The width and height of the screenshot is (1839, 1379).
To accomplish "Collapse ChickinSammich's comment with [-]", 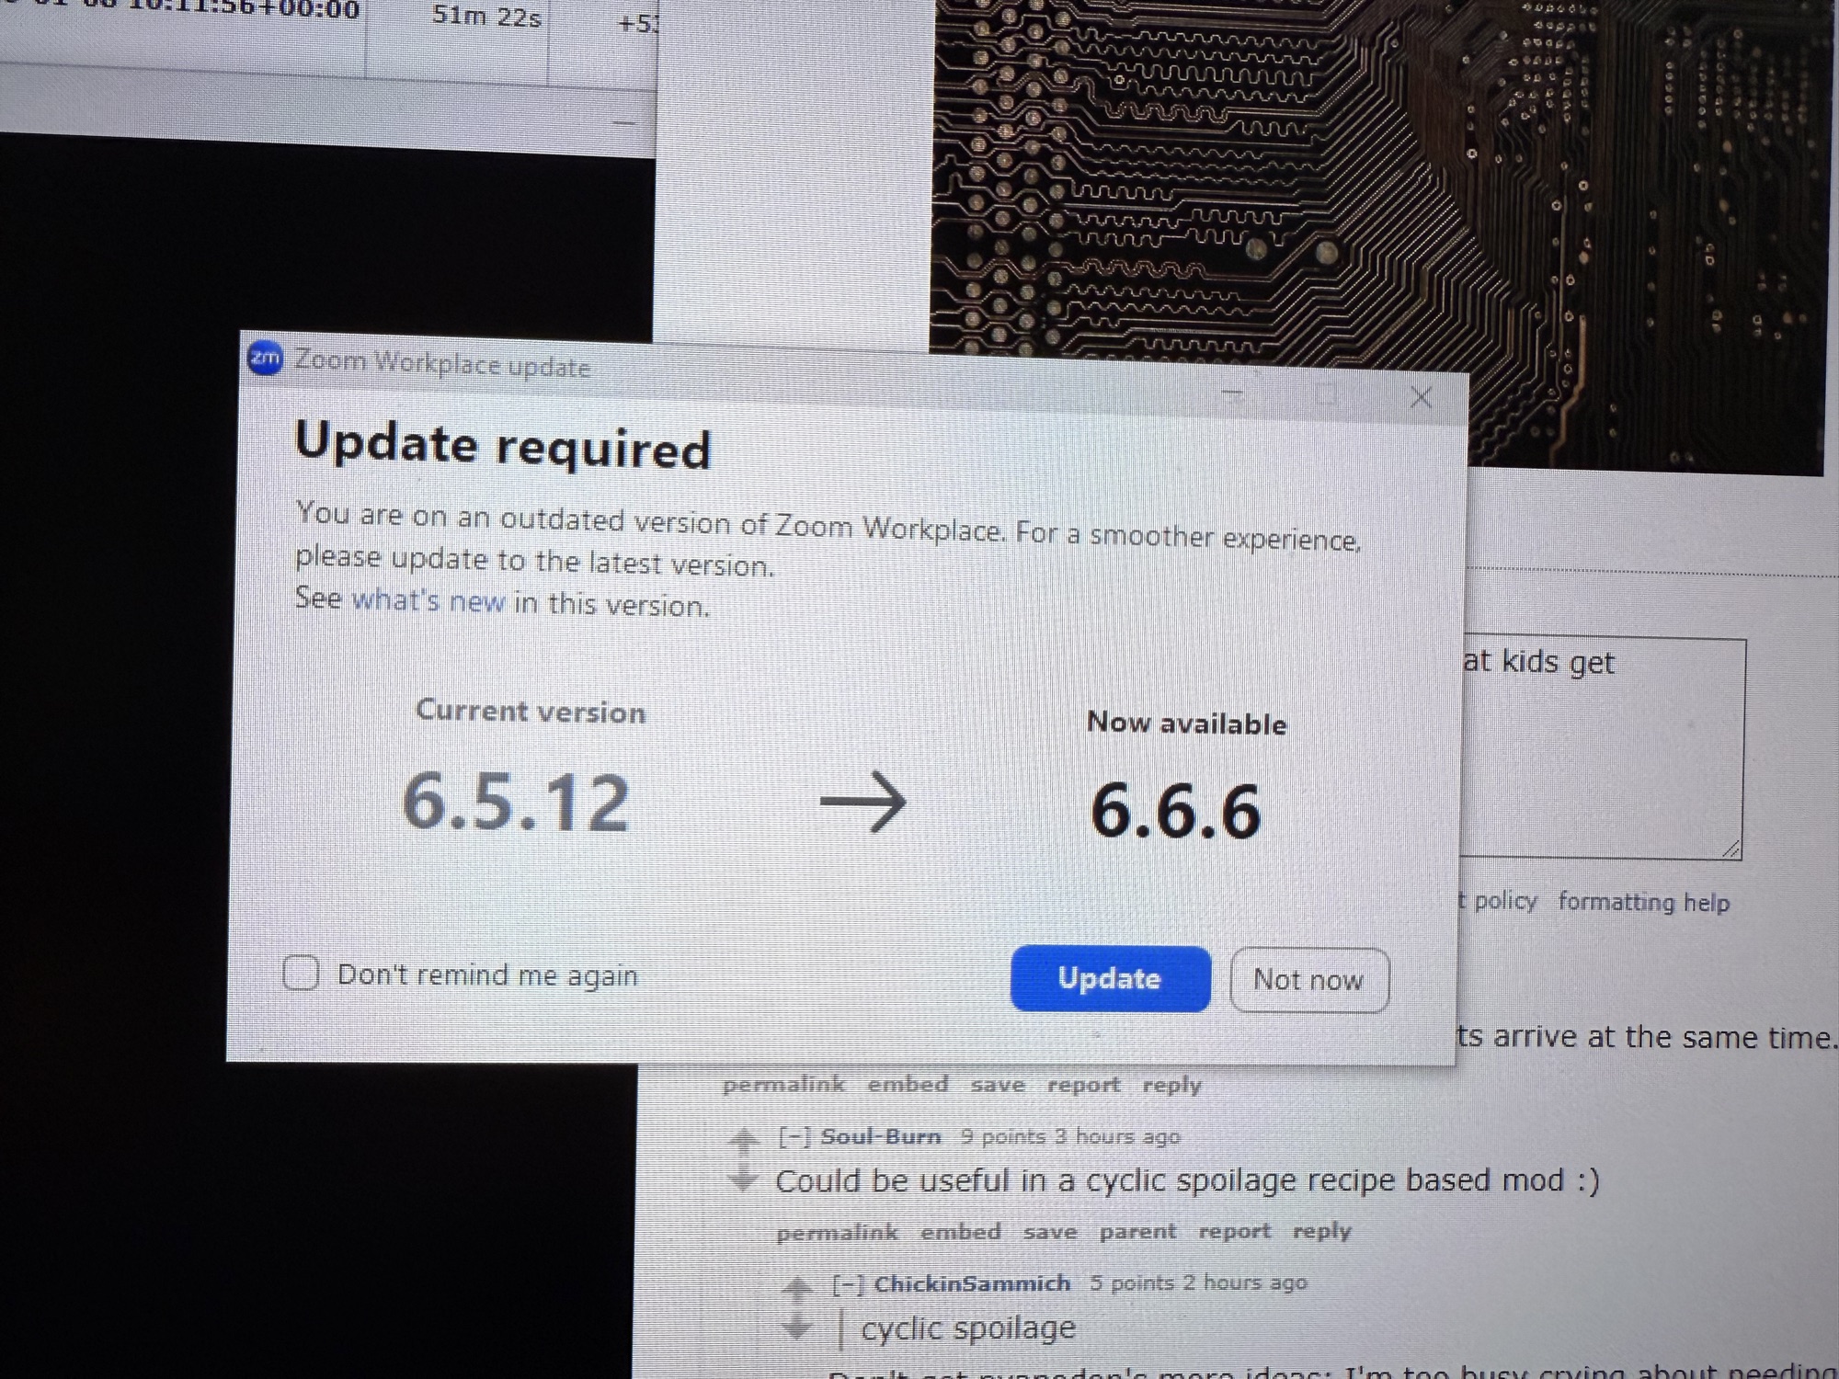I will point(848,1284).
